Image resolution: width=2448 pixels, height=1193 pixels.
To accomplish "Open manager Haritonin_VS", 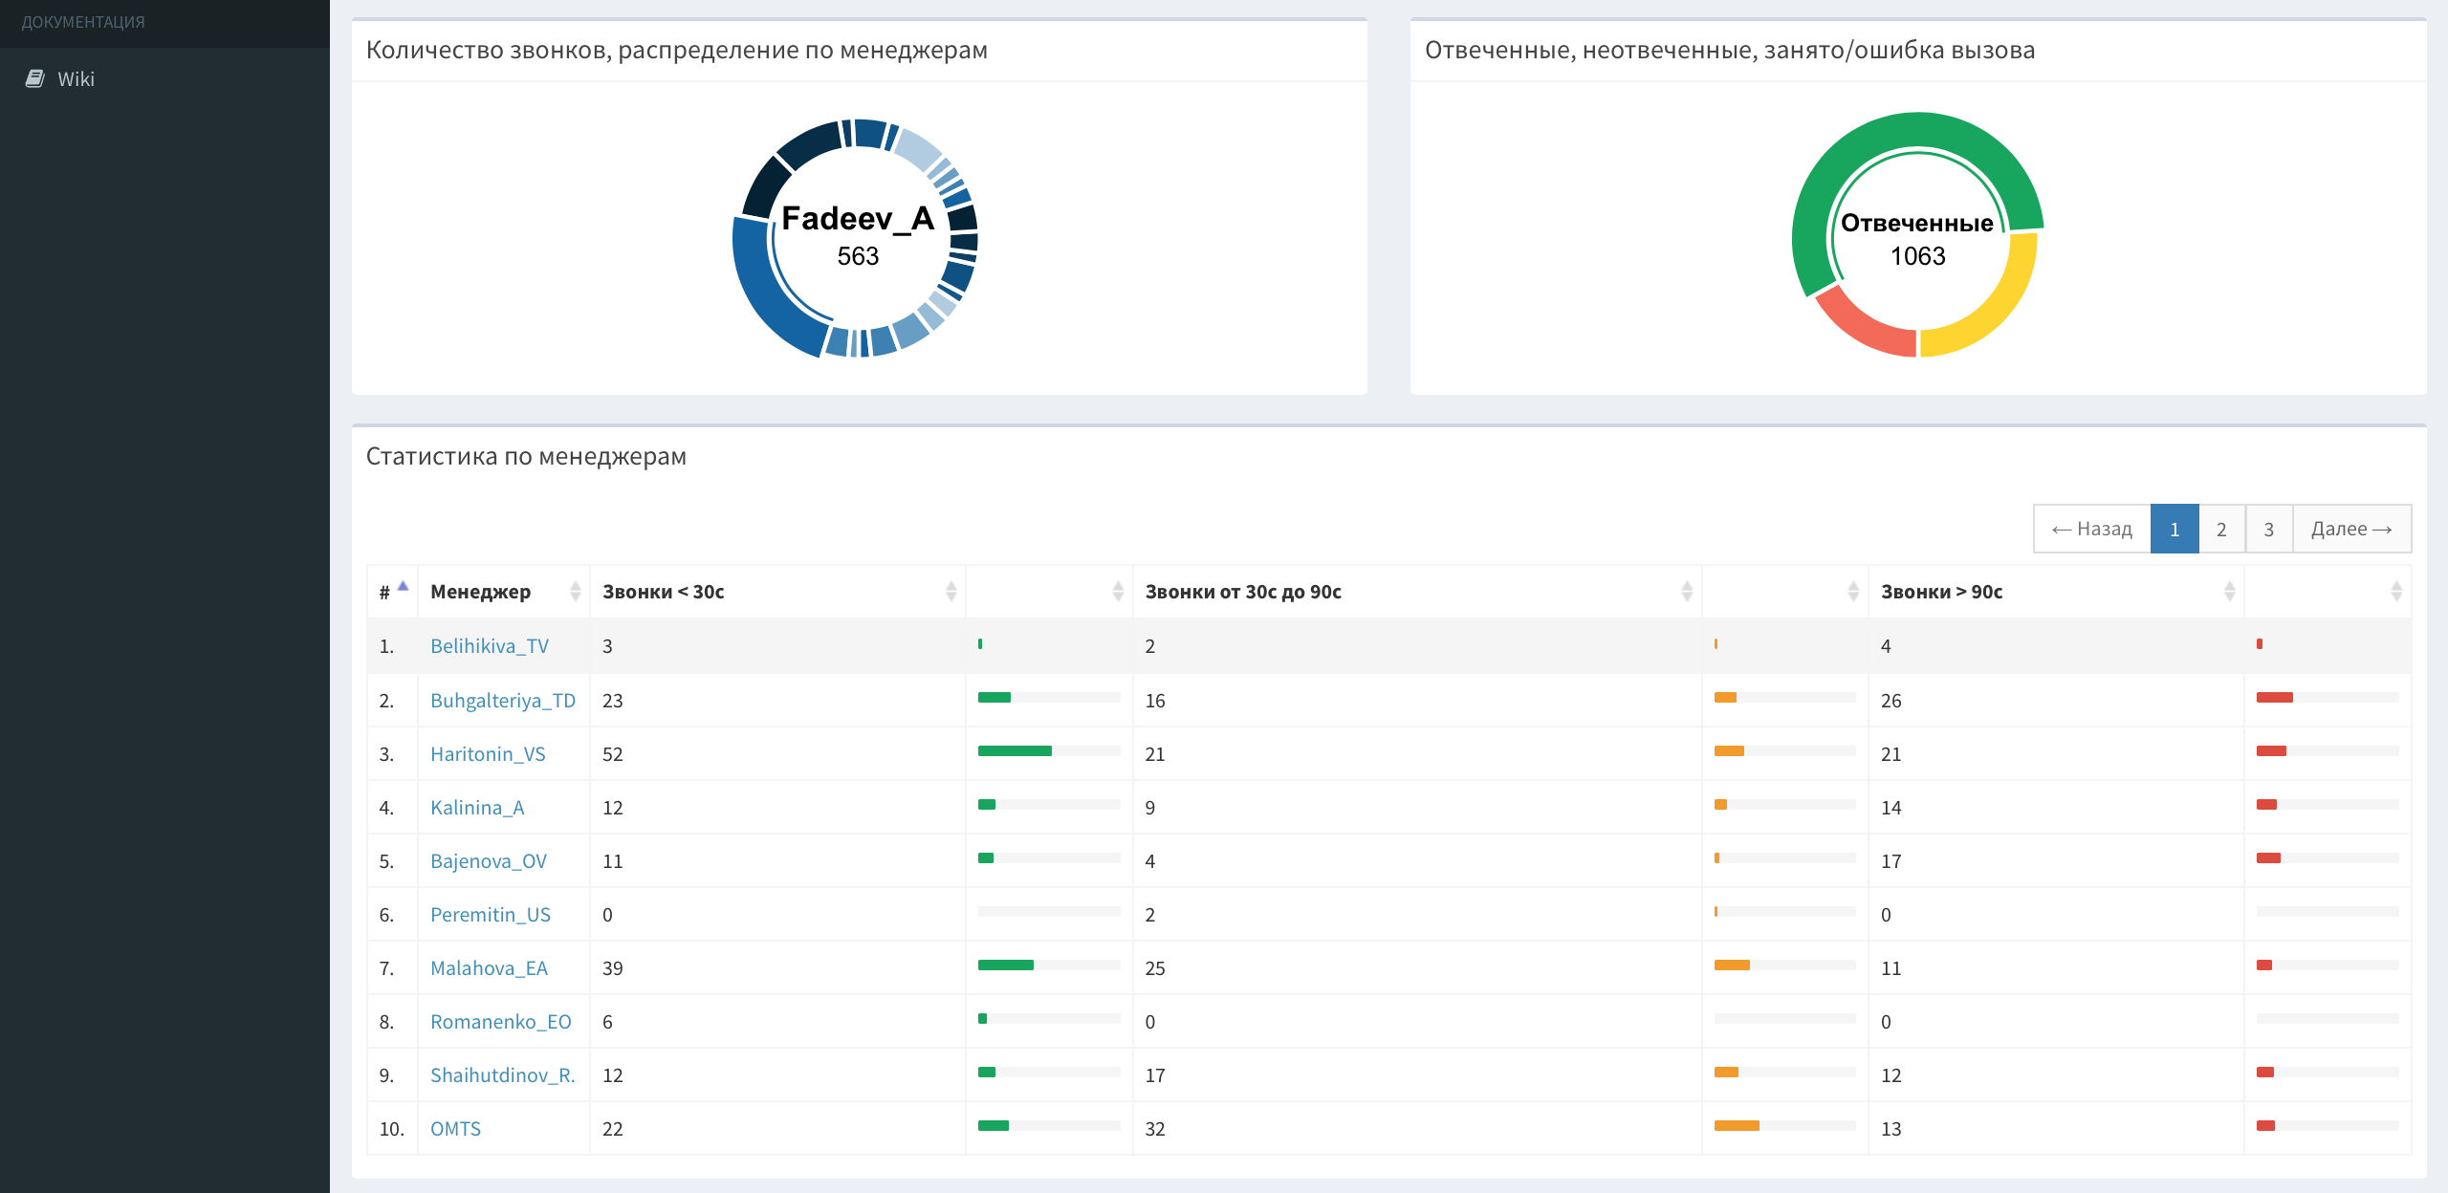I will 488,754.
